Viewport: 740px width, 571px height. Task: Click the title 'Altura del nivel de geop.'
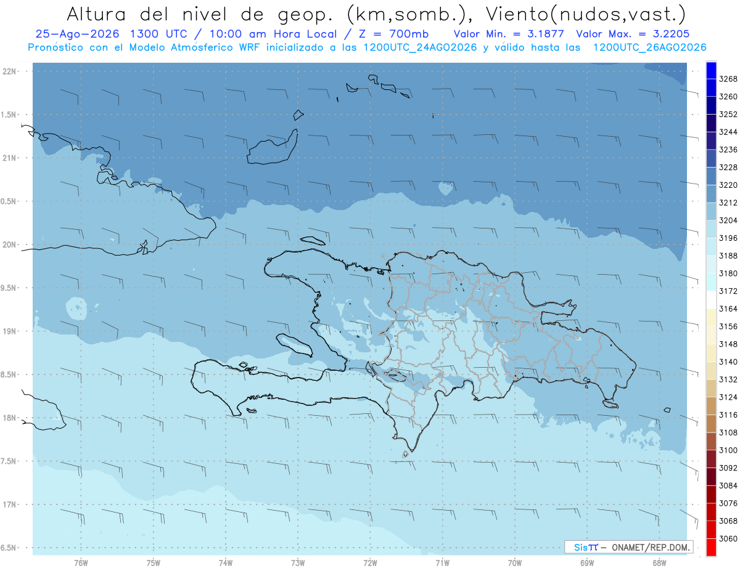[x=200, y=13]
